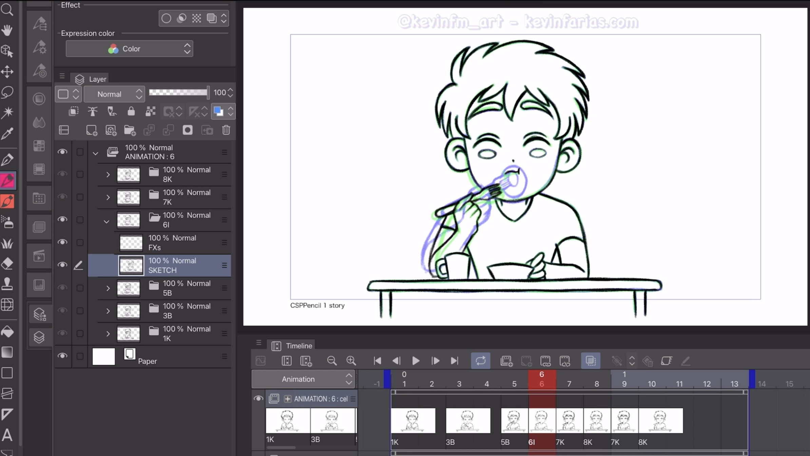The height and width of the screenshot is (456, 810).
Task: Select the 1K layer folder thumbnail
Action: 128,334
